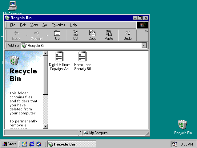Select Home Land Security Bill file

pos(82,61)
